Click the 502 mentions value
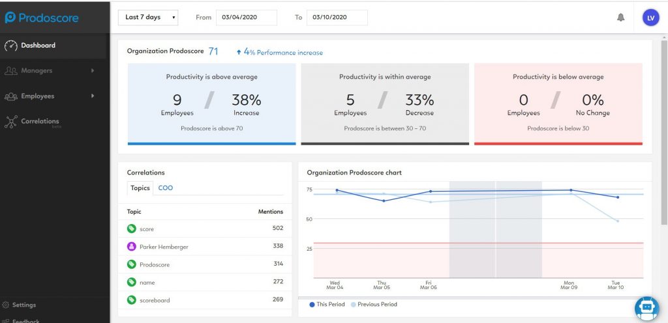The height and width of the screenshot is (323, 668). point(278,228)
